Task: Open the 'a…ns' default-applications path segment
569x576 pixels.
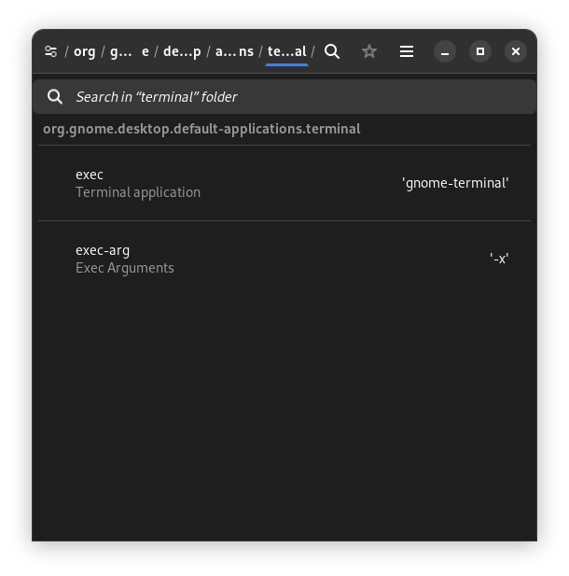Action: point(234,51)
